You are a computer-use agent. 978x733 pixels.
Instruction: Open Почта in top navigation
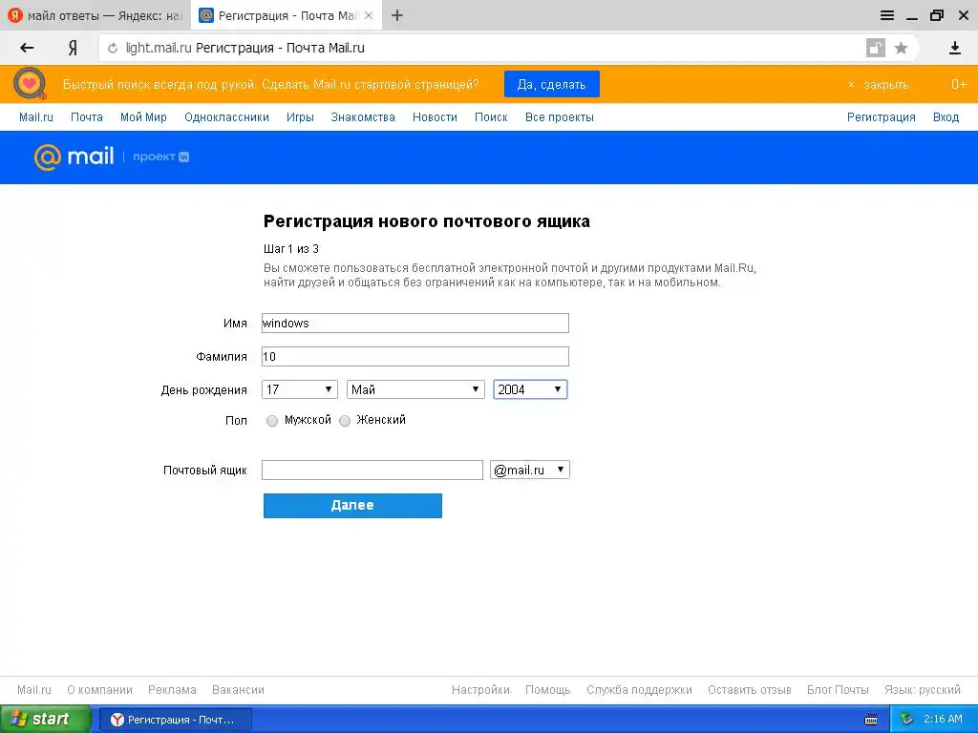coord(87,117)
